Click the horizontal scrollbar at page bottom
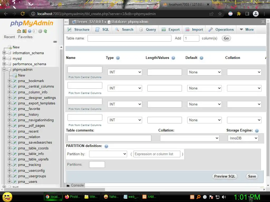 click(x=54, y=189)
